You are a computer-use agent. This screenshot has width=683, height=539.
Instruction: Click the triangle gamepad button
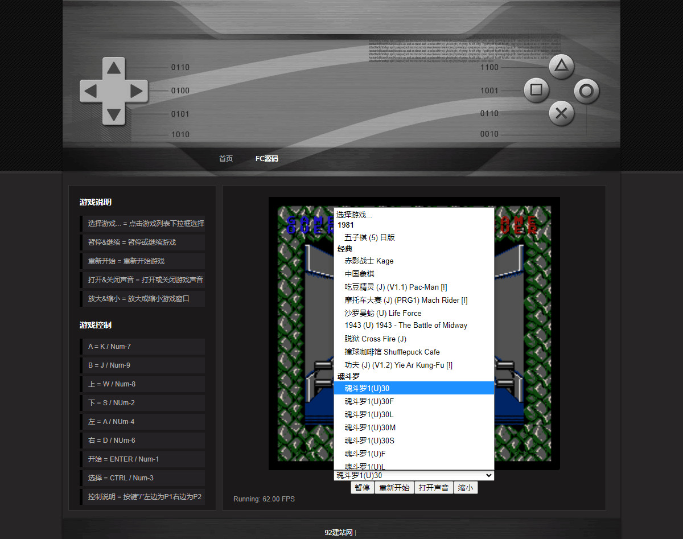click(x=561, y=67)
